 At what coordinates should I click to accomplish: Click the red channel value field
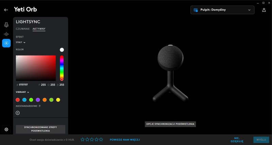tap(44, 85)
